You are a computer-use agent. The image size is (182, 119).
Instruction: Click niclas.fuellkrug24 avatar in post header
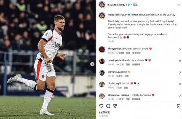tap(102, 5)
